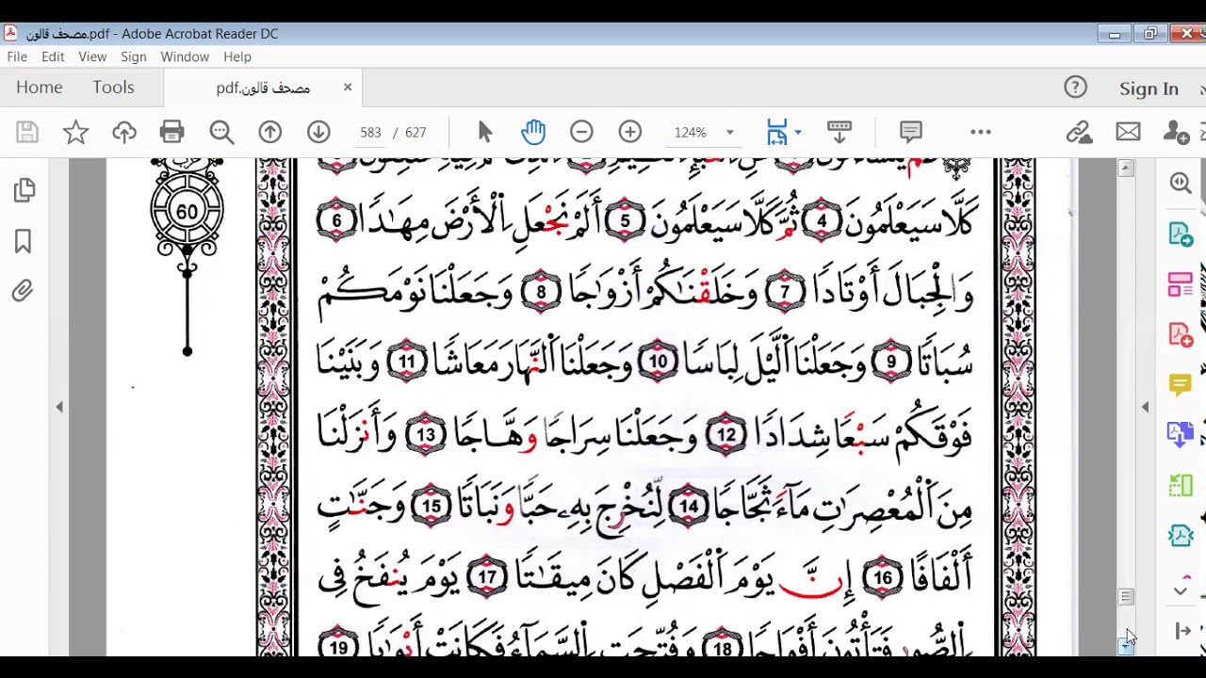
Task: Send the file by email envelope icon
Action: click(1128, 133)
